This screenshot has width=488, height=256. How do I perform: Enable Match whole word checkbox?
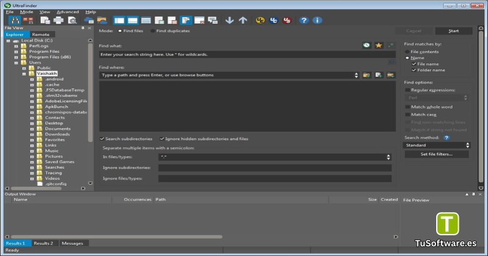(x=407, y=107)
